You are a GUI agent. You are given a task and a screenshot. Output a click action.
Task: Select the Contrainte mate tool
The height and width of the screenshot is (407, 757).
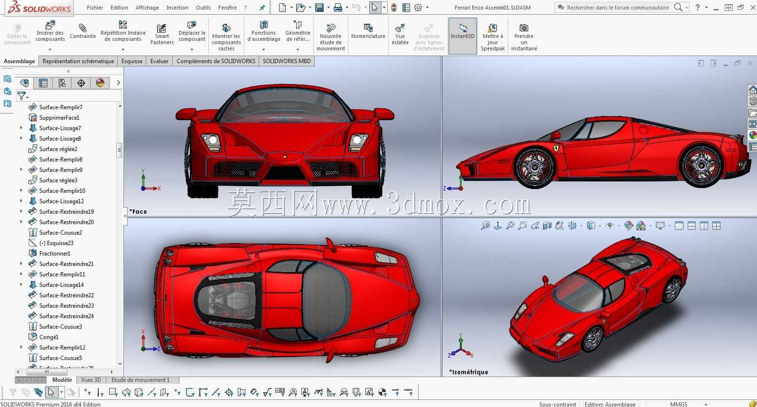tap(83, 32)
